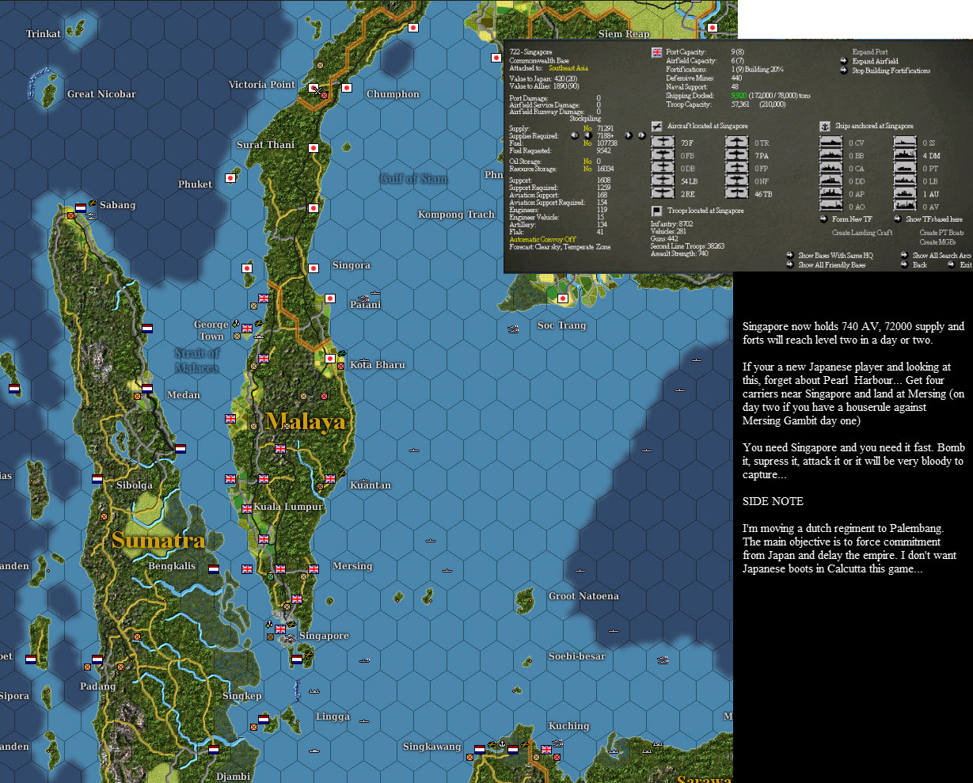Toggle Fuel stockpiling No setting

point(587,143)
